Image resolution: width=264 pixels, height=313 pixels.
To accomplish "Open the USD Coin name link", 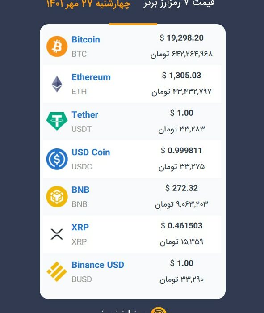I will click(91, 152).
